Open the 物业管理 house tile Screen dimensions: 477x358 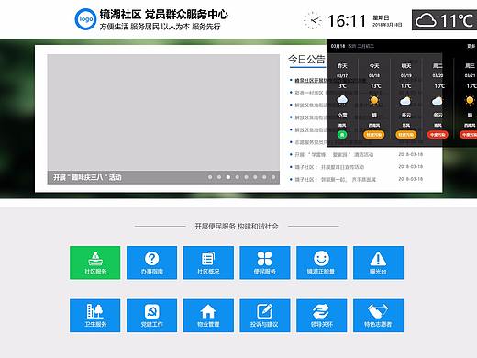coord(208,316)
